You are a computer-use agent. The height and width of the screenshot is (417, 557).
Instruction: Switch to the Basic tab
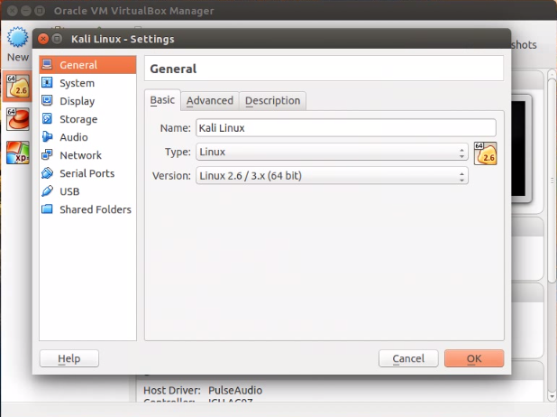click(162, 100)
